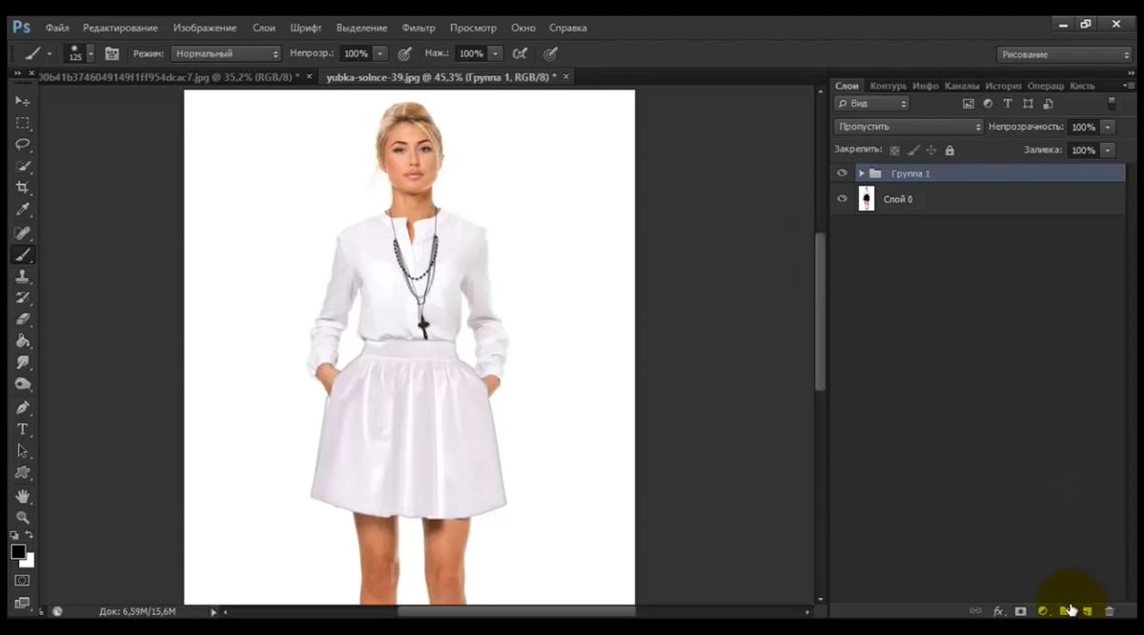Select the Crop tool

pyautogui.click(x=23, y=189)
